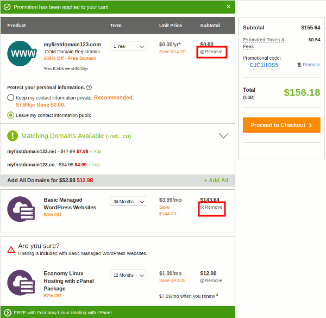Viewport: 326px width, 318px height.
Task: Remove Basic Managed WordPress Websites from cart
Action: pos(211,207)
